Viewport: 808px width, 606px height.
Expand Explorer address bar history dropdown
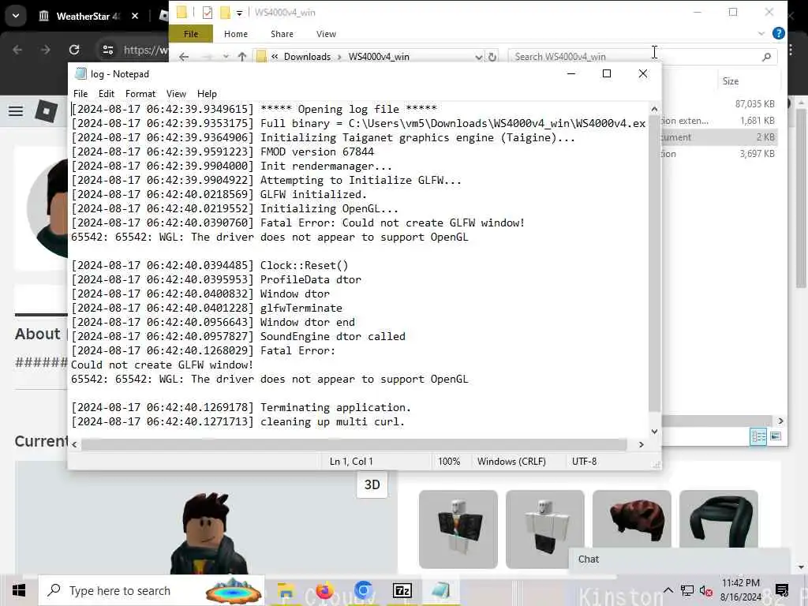pyautogui.click(x=479, y=57)
